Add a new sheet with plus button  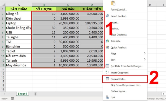[35, 94]
